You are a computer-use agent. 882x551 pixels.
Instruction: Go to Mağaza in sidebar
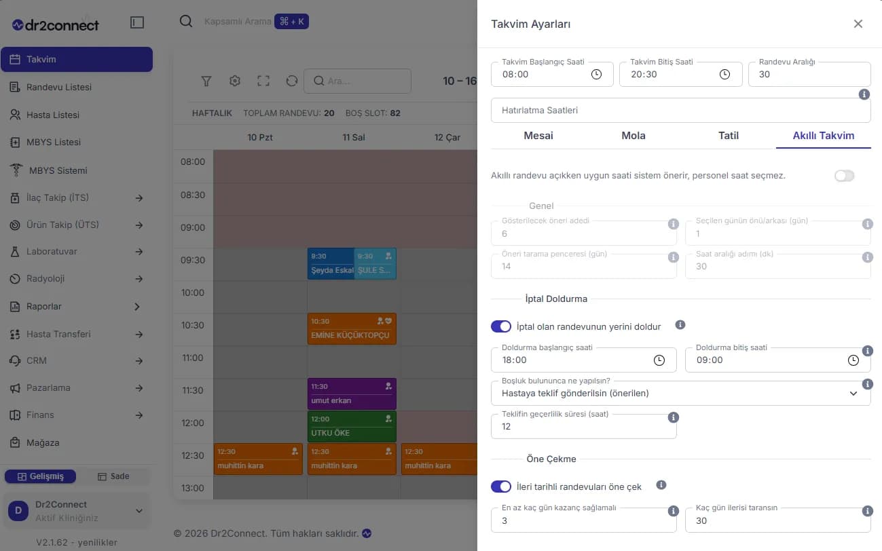76,443
